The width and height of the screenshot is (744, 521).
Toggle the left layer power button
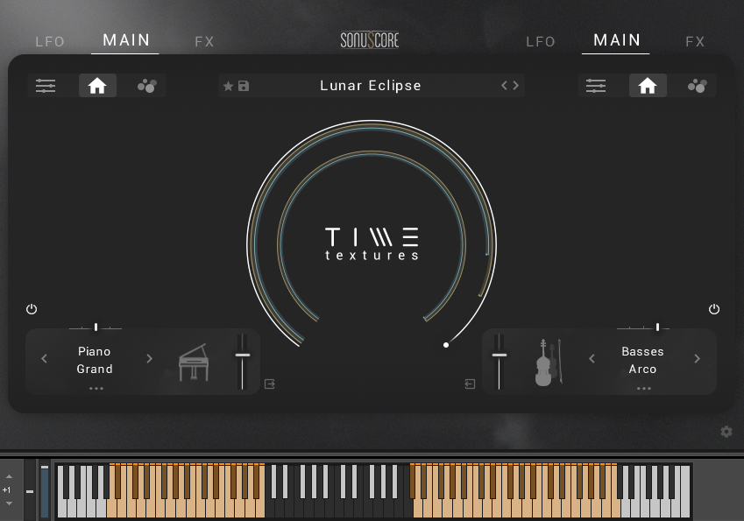32,309
